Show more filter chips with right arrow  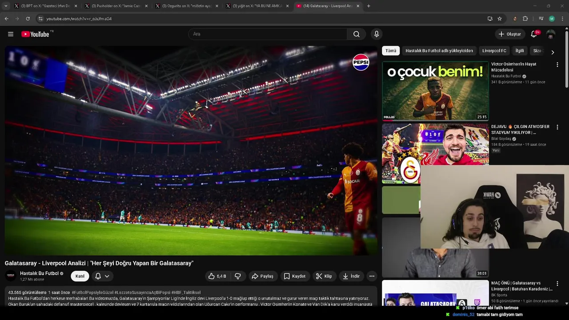pyautogui.click(x=553, y=52)
